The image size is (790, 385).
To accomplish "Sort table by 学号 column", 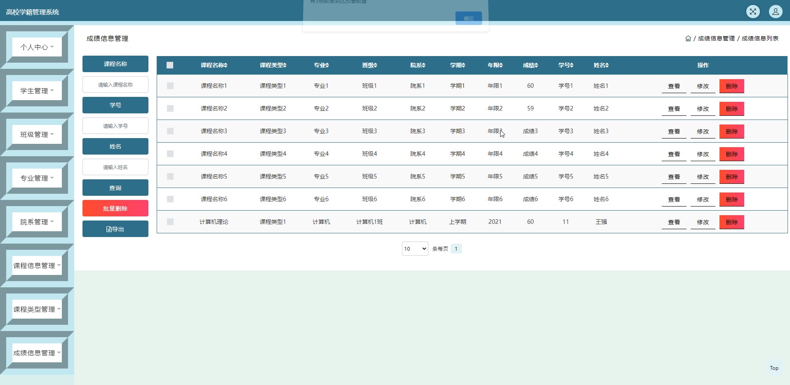I will point(571,65).
